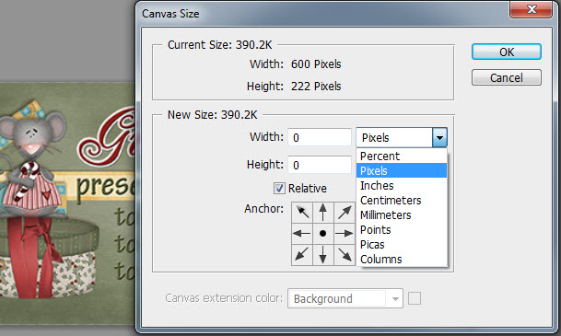561x336 pixels.
Task: Set anchor to bottom-center down arrow
Action: (x=323, y=254)
